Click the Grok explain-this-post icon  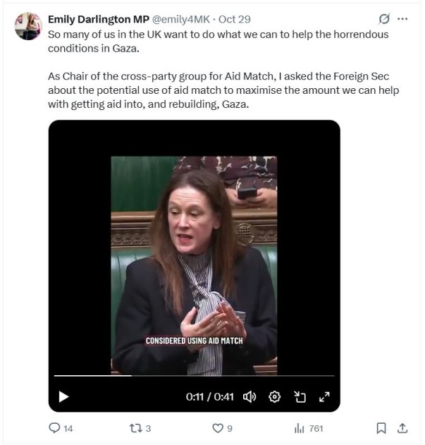384,19
